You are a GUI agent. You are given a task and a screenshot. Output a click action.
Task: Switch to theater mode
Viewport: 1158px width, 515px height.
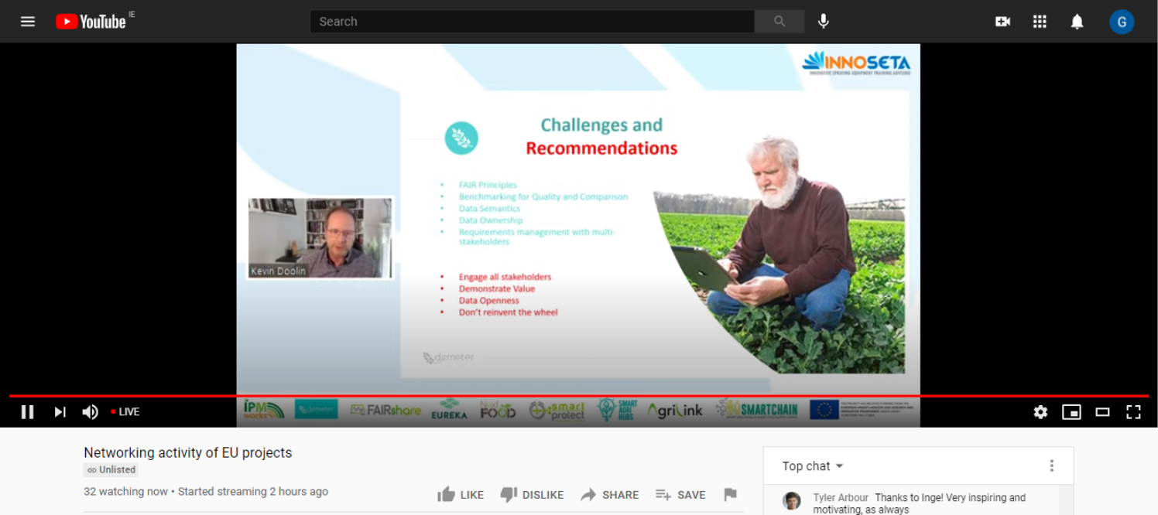[1102, 412]
